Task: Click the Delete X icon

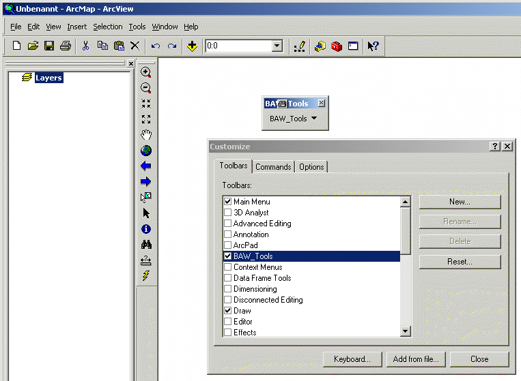Action: pyautogui.click(x=135, y=46)
